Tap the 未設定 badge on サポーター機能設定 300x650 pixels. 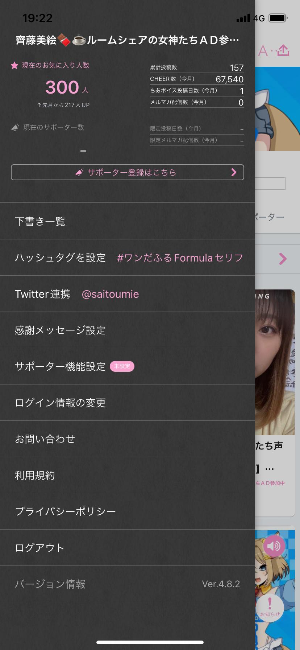[x=122, y=366]
